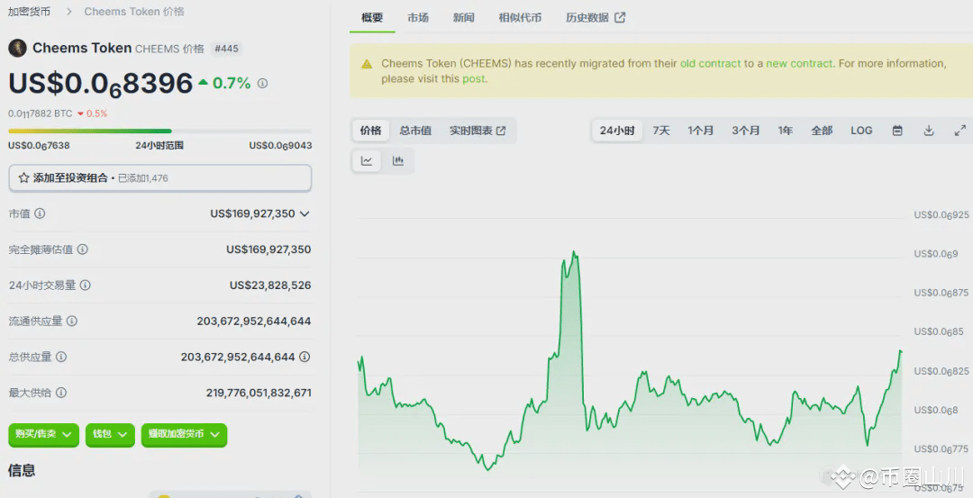Click the 24小时范围 high price US$0.0₆9043
The width and height of the screenshot is (973, 498).
(280, 146)
